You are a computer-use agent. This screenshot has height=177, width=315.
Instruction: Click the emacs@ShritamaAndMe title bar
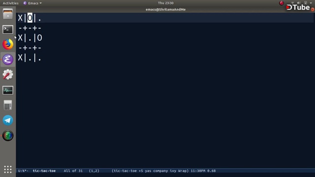click(165, 9)
